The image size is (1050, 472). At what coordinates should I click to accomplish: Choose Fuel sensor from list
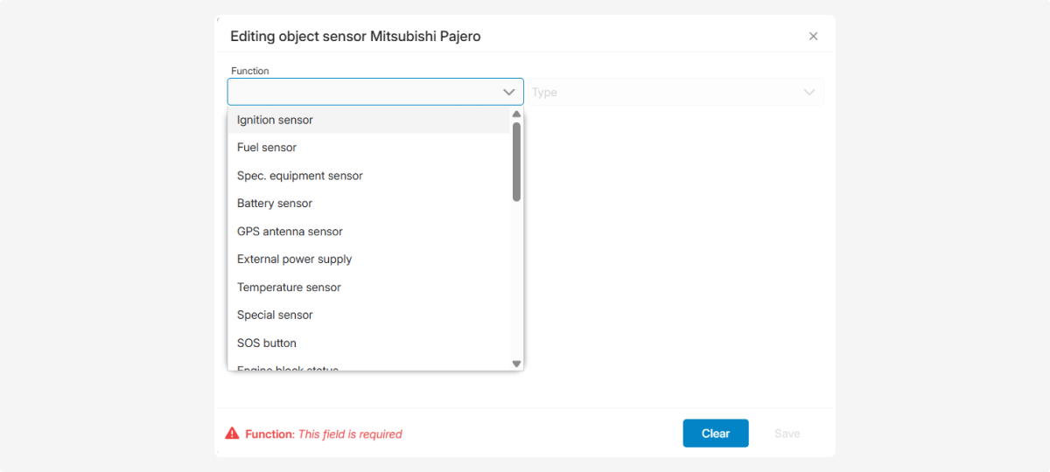coord(267,148)
